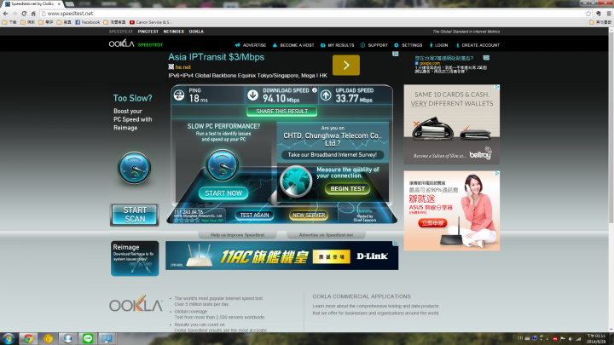Image resolution: width=614 pixels, height=345 pixels.
Task: Click the red button in ASUS ad
Action: (x=432, y=223)
